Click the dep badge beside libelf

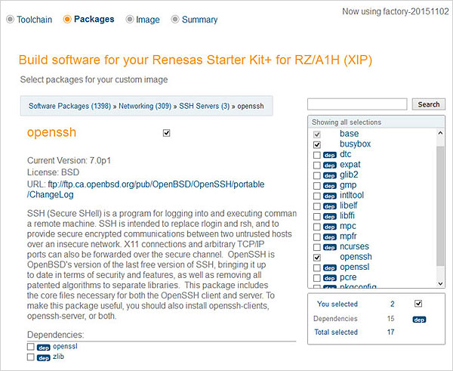330,206
